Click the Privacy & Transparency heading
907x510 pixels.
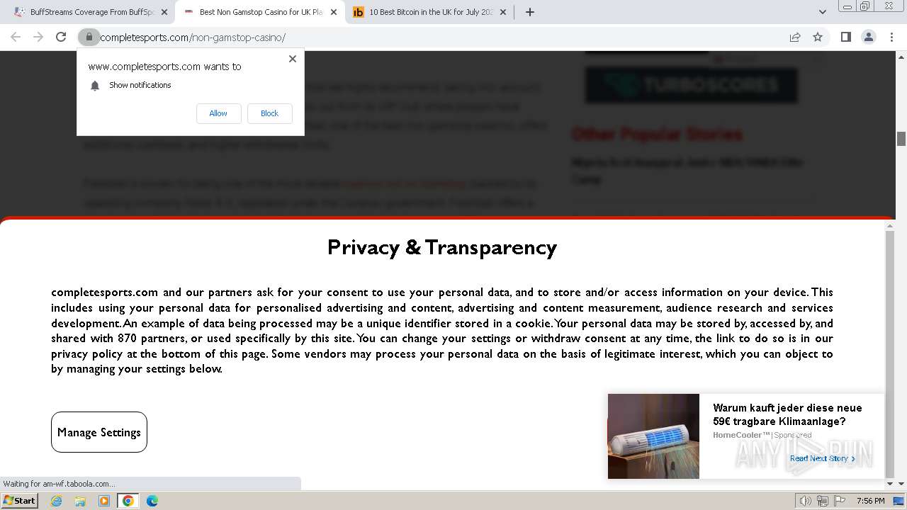[x=442, y=247]
